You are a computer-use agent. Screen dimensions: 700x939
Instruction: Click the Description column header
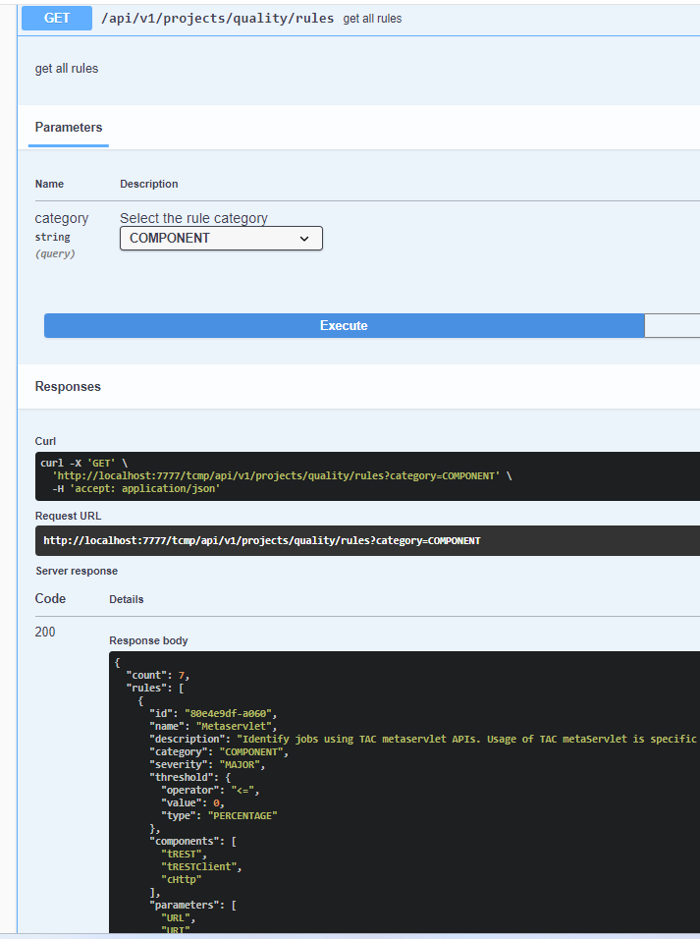tap(148, 184)
